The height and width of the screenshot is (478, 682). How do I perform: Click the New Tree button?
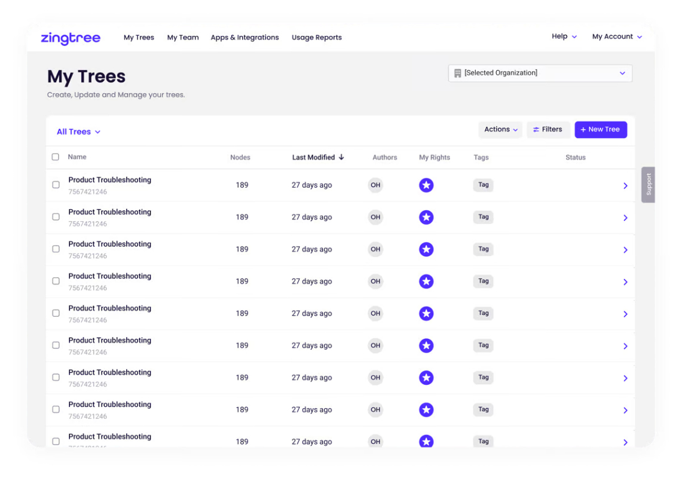600,130
